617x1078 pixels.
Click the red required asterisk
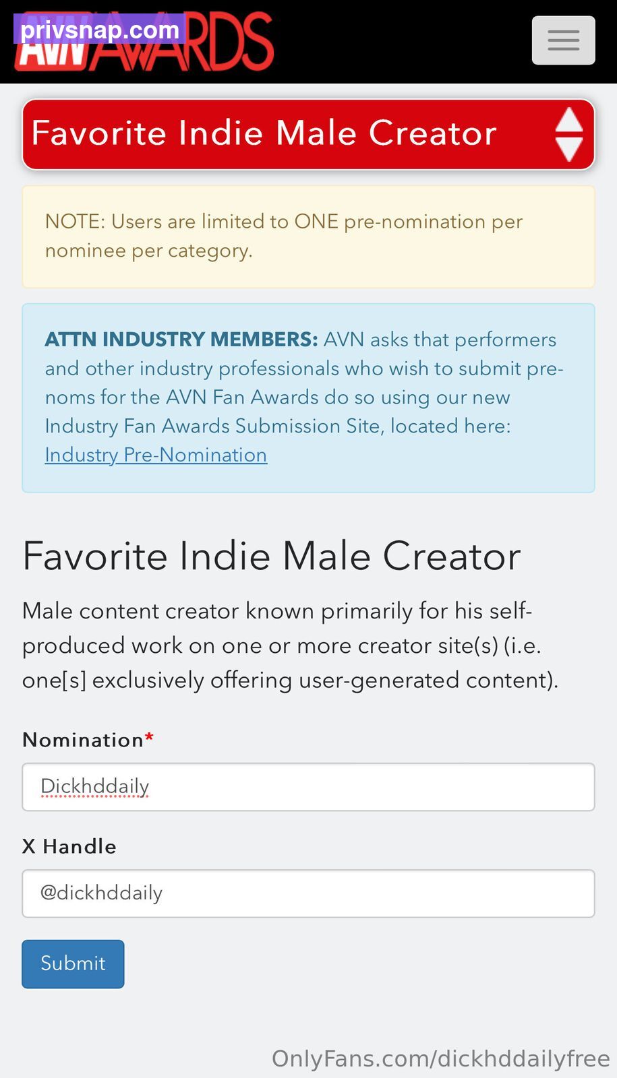click(149, 738)
